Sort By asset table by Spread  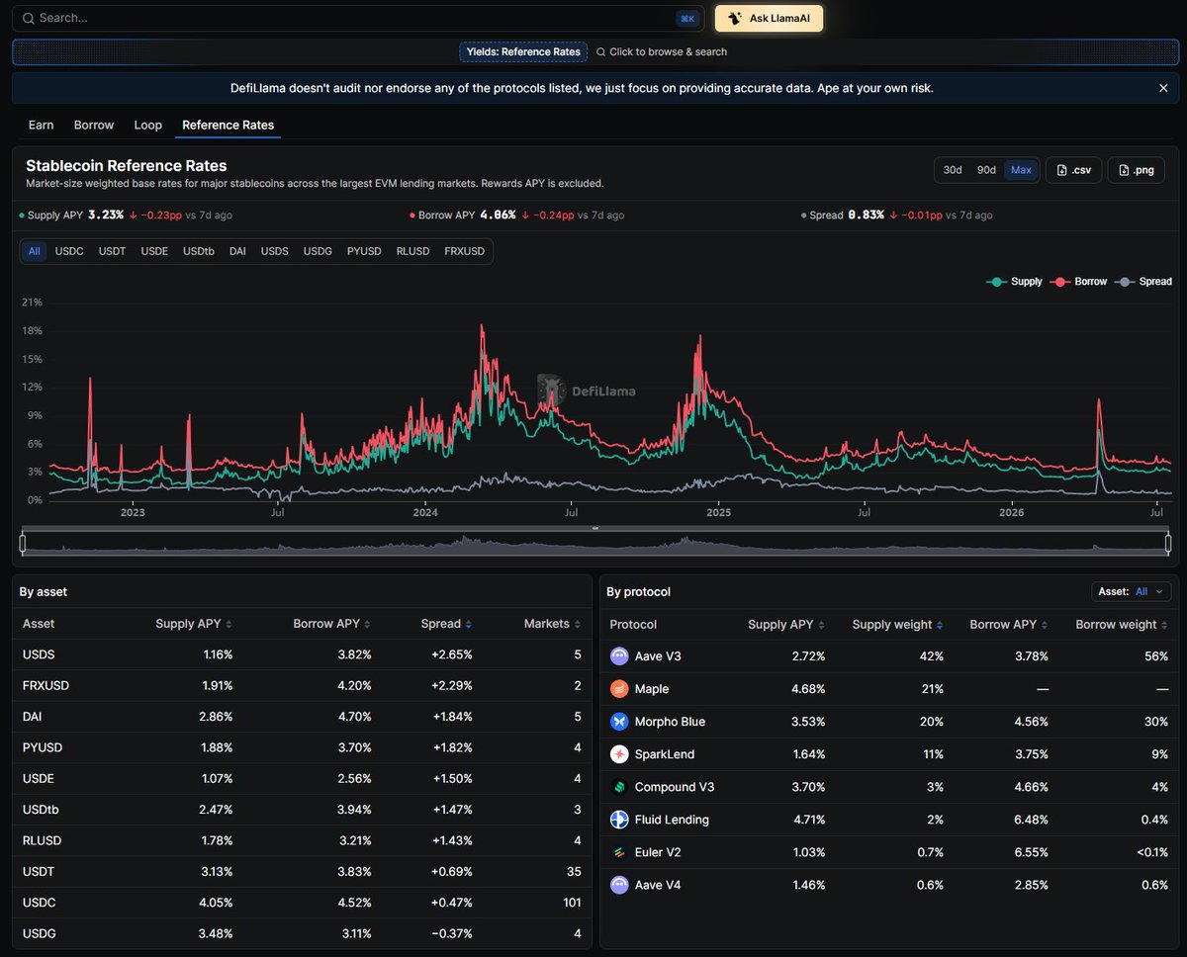tap(446, 624)
